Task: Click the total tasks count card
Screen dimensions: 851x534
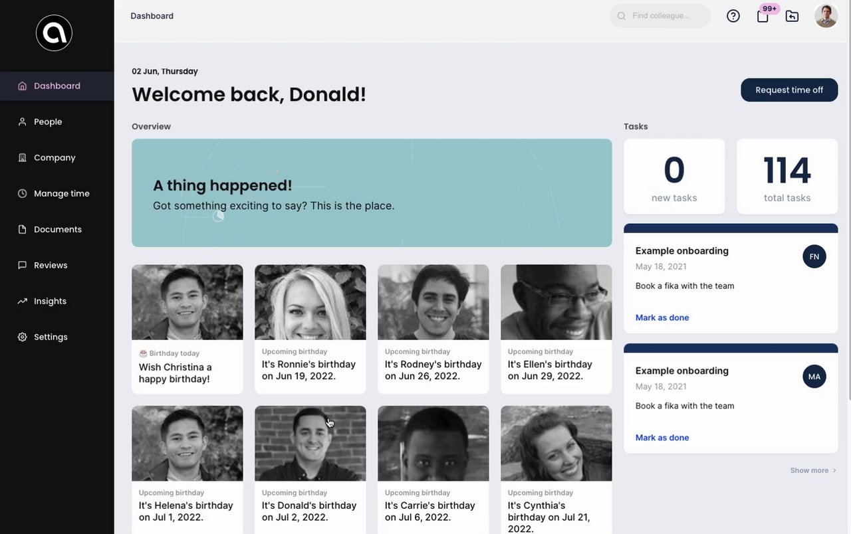Action: (x=787, y=177)
